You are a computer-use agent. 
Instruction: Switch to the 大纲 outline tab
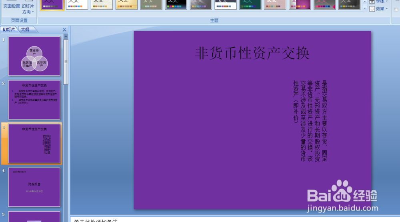25,30
